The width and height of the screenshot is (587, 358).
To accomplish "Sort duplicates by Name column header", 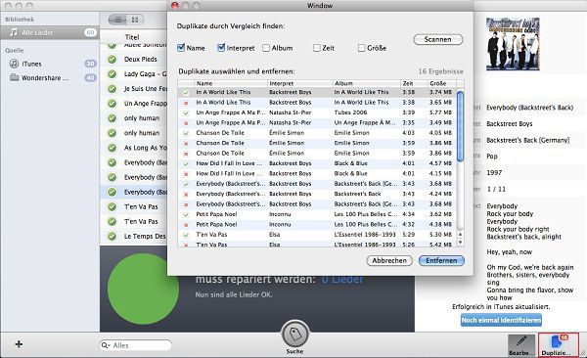I will pyautogui.click(x=231, y=83).
